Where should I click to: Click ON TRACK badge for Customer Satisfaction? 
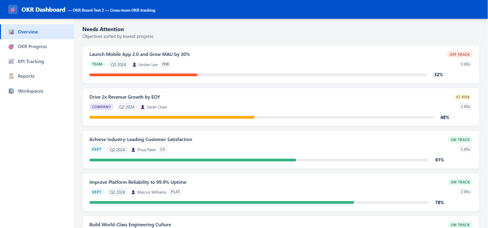pyautogui.click(x=460, y=140)
